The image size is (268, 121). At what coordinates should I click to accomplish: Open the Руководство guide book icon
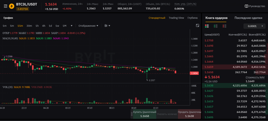tap(246, 6)
